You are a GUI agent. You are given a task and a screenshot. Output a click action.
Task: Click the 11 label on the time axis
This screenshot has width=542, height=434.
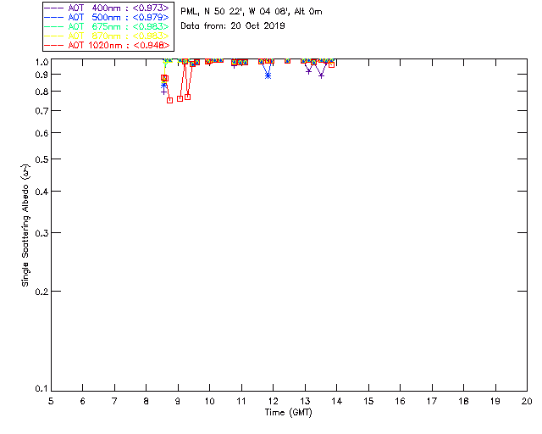(x=241, y=401)
